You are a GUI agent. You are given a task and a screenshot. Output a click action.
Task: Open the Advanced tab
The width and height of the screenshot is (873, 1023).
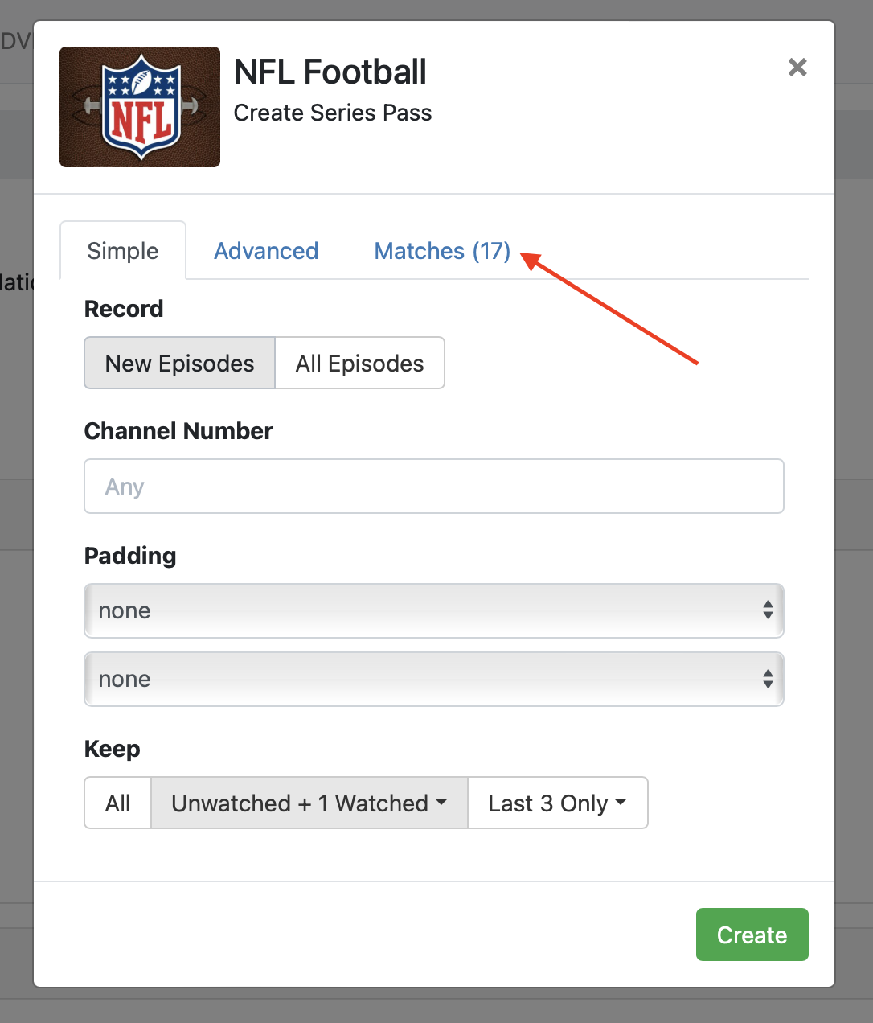[x=266, y=251]
